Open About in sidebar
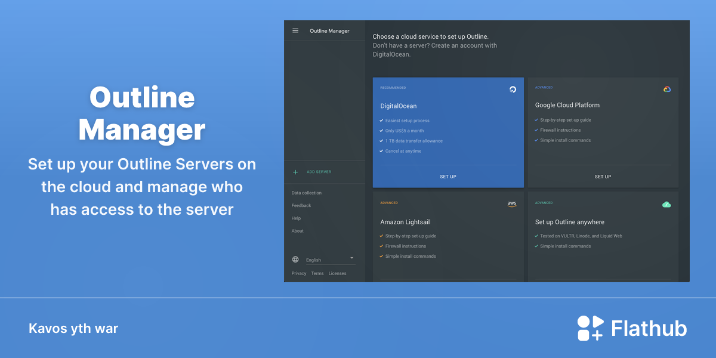Image resolution: width=716 pixels, height=358 pixels. [x=298, y=231]
